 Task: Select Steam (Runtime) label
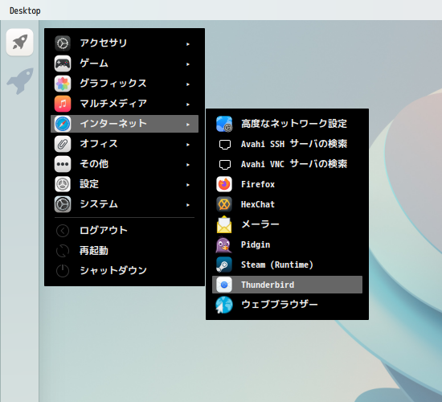coord(277,265)
